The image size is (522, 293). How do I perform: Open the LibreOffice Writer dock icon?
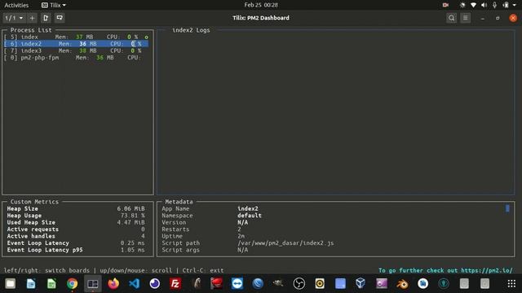click(31, 284)
